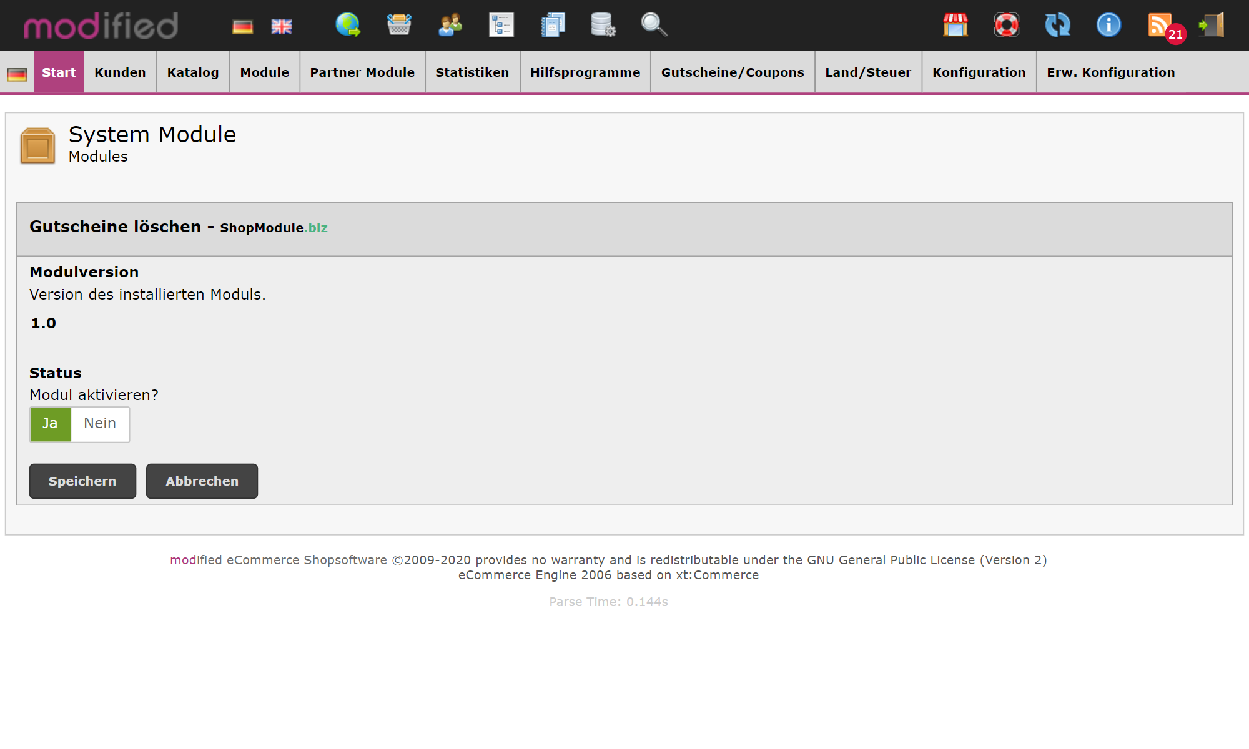Open the Katalog menu
1249x749 pixels.
point(193,72)
